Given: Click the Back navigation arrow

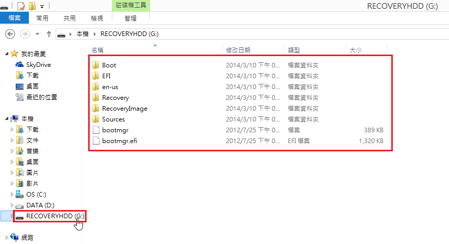Looking at the screenshot, I should 9,34.
